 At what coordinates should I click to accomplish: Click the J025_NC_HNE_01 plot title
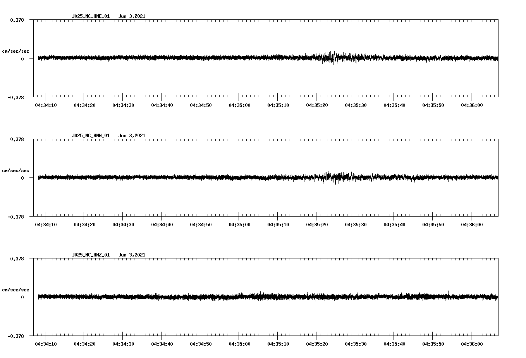click(x=91, y=16)
